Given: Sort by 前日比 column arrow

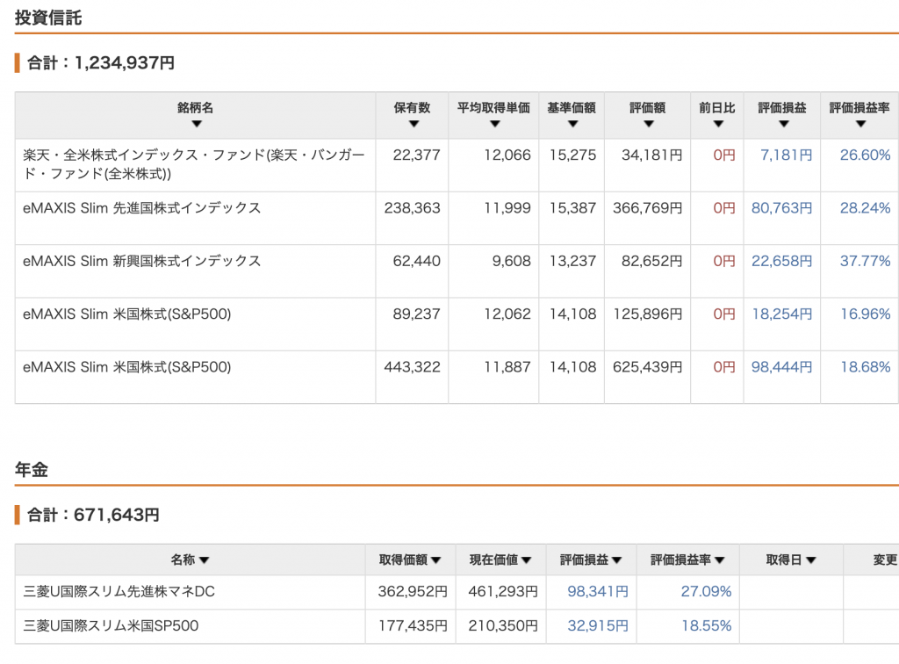Looking at the screenshot, I should point(718,124).
